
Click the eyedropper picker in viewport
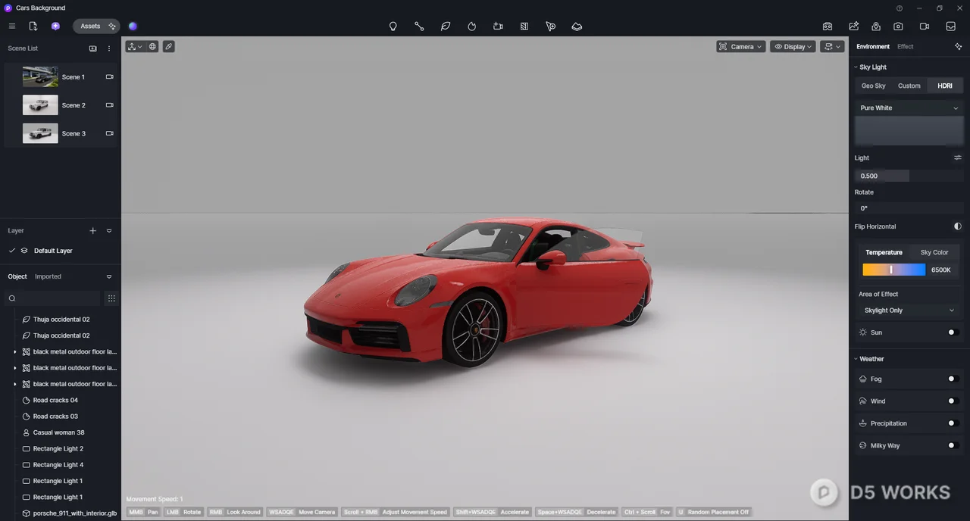169,46
